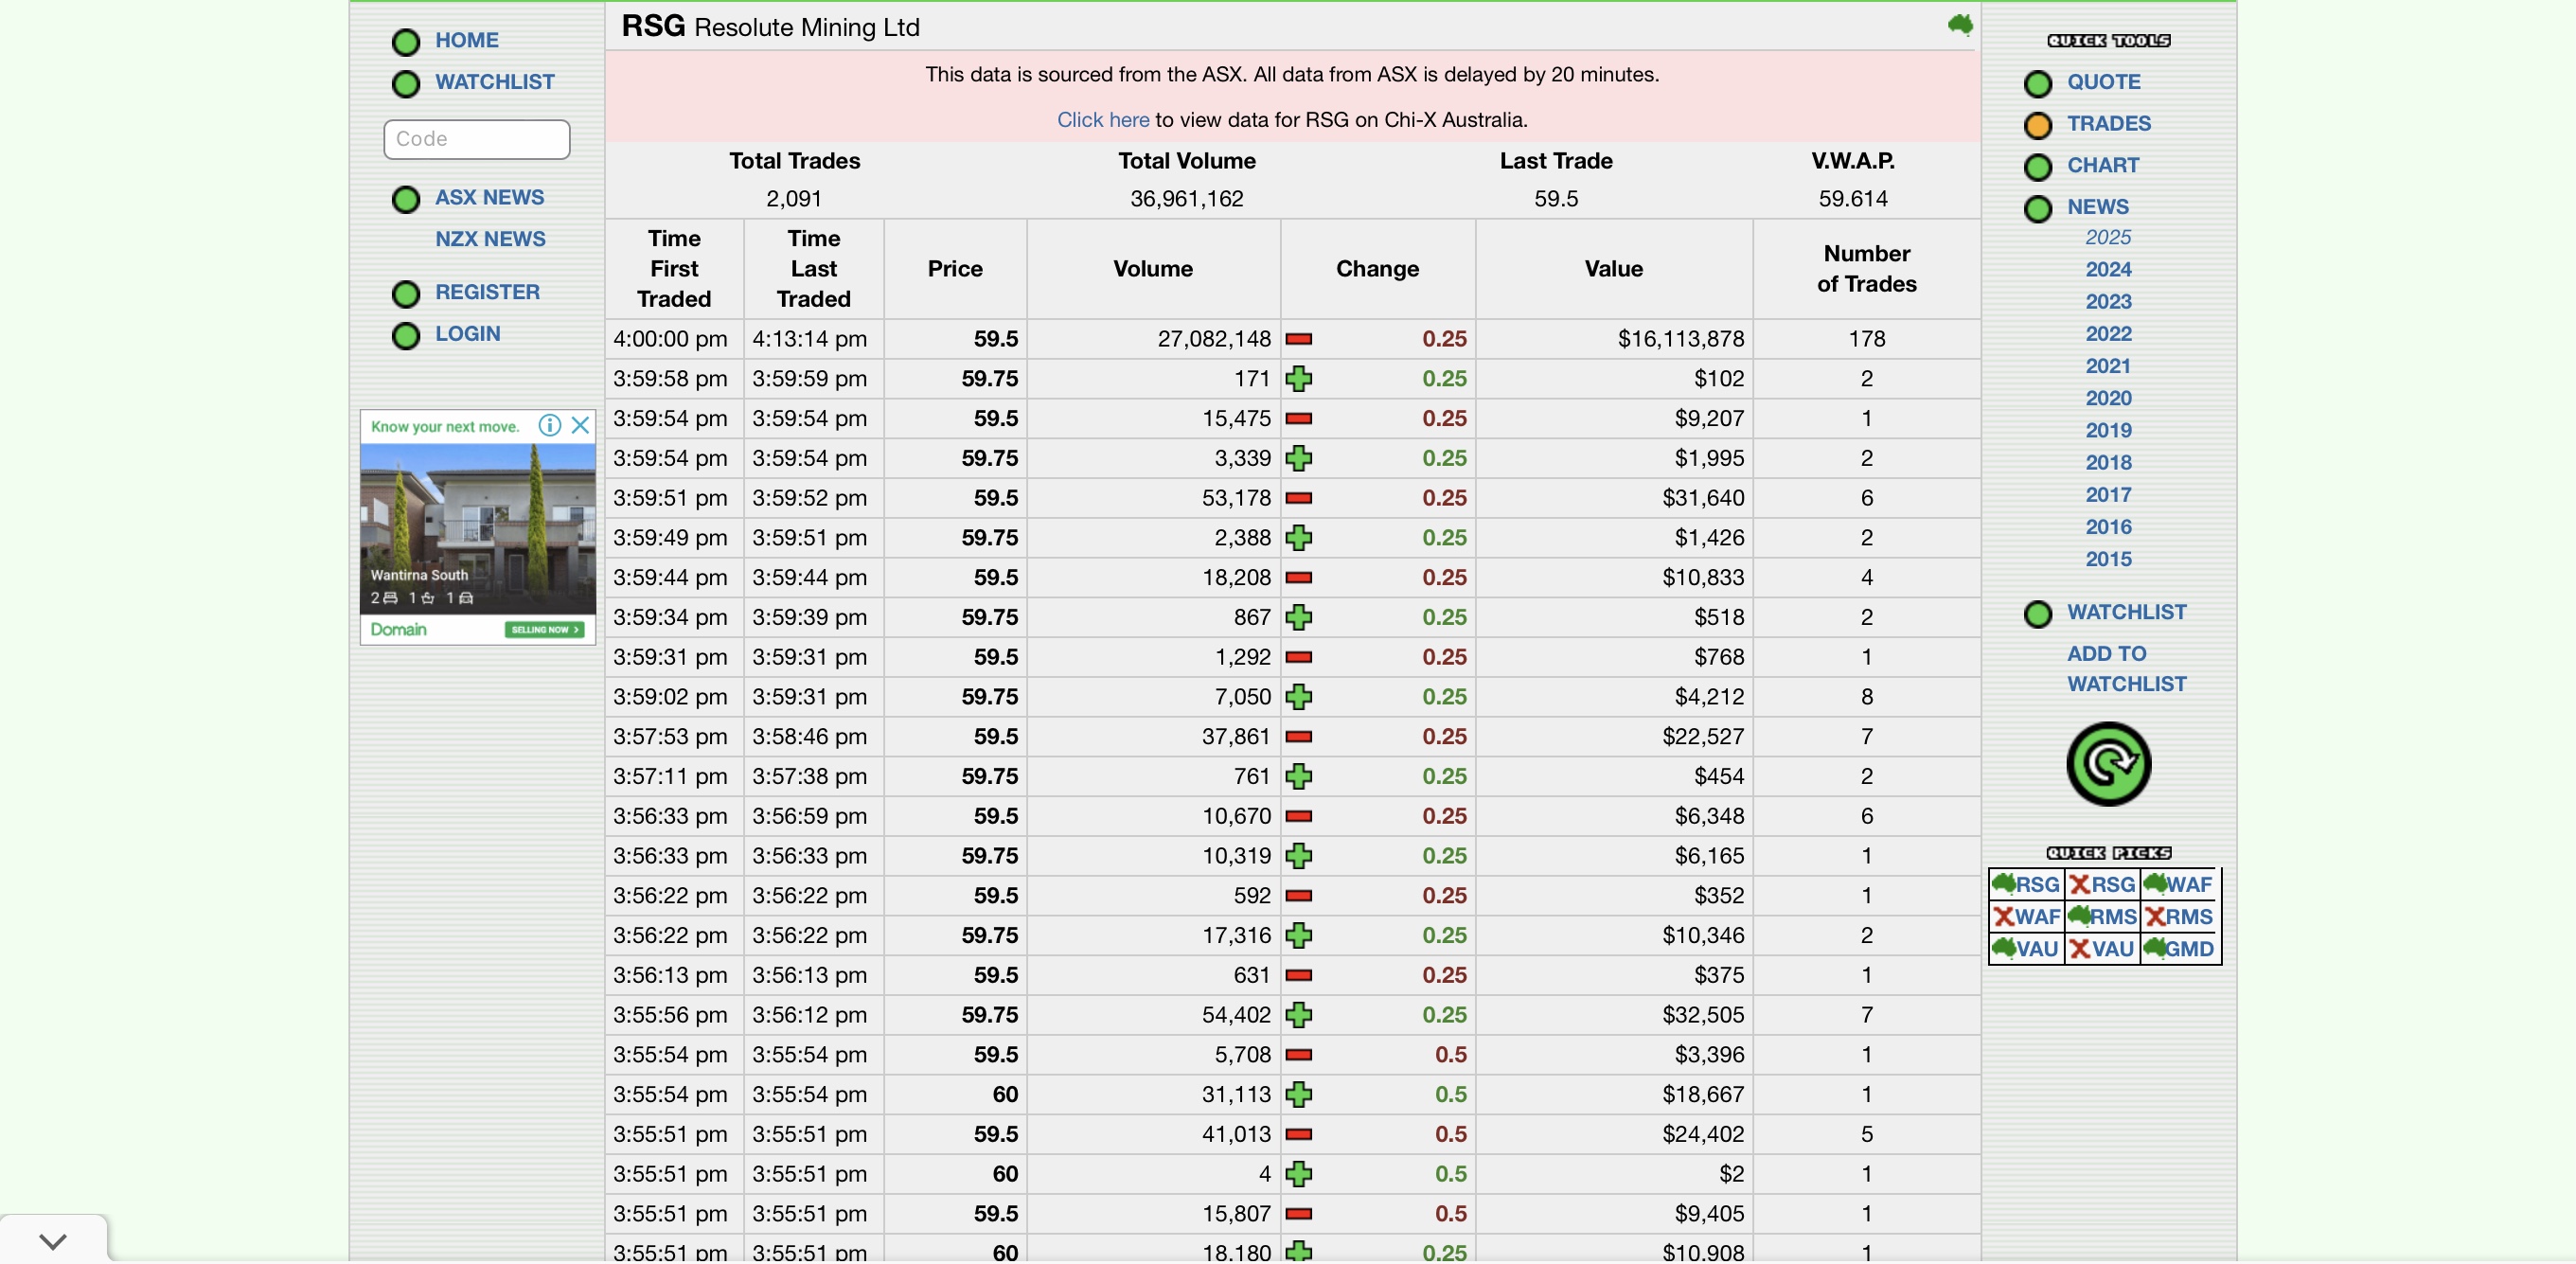Click the 36,961,162 Total Volume value
2576x1264 pixels.
[x=1187, y=199]
